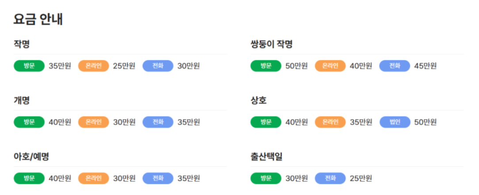The image size is (479, 195).
Task: Click the green 방문 badge under 작명
Action: point(29,66)
